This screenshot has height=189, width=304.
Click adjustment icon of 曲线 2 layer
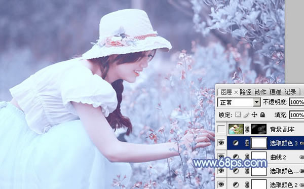point(236,157)
